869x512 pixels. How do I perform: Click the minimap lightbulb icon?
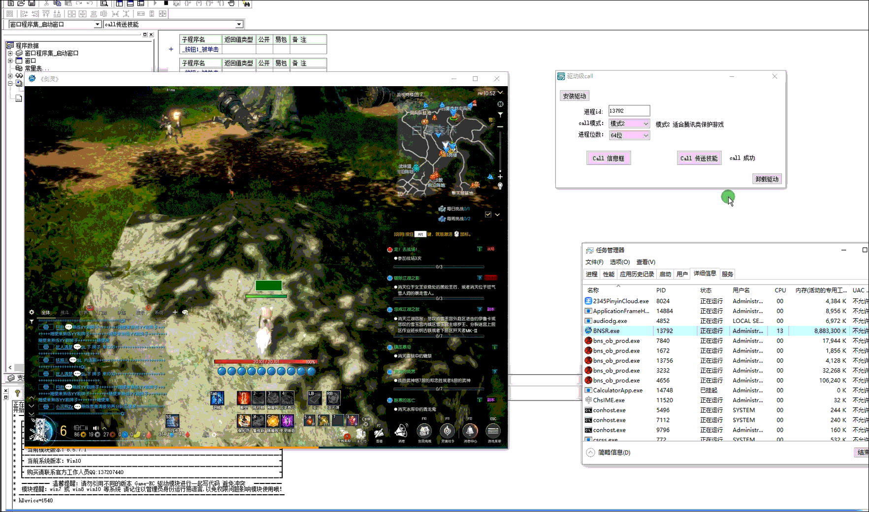pos(500,186)
